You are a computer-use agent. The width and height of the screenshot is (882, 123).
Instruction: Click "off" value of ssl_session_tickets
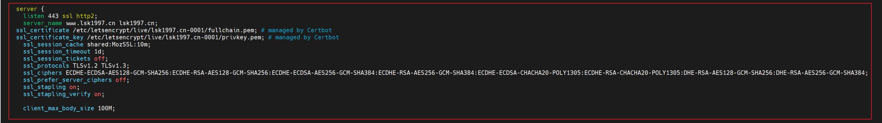[99, 59]
